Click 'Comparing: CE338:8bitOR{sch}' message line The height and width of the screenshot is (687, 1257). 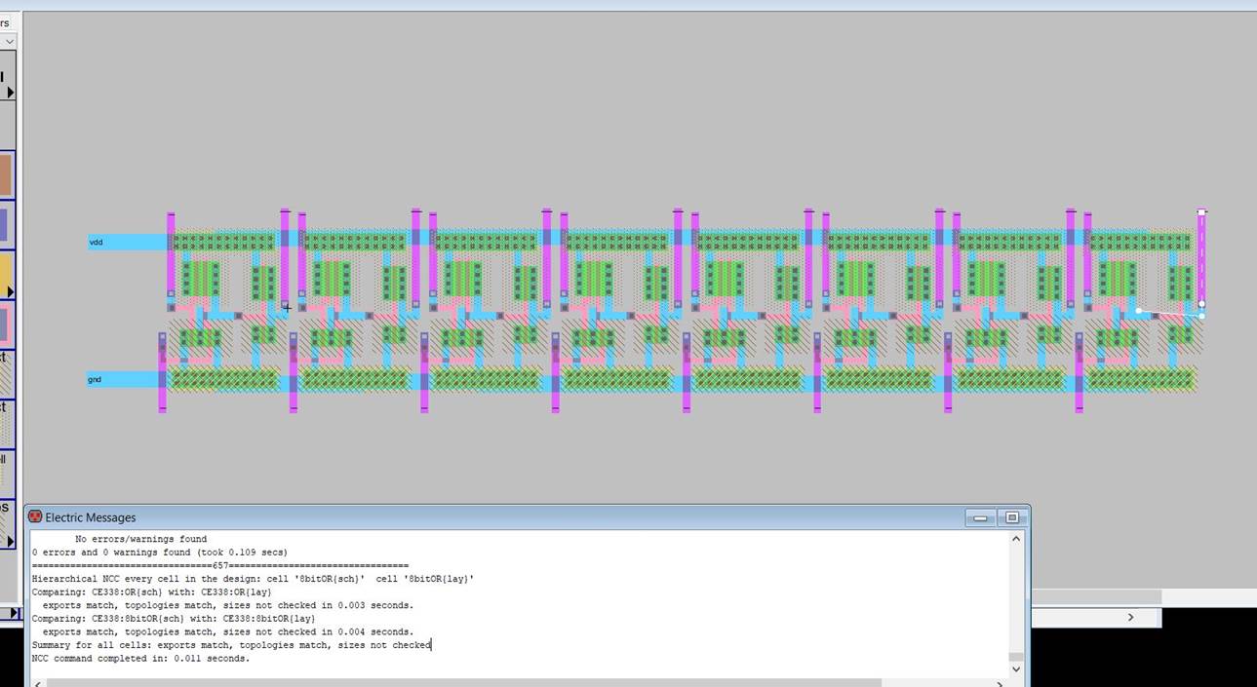(174, 618)
